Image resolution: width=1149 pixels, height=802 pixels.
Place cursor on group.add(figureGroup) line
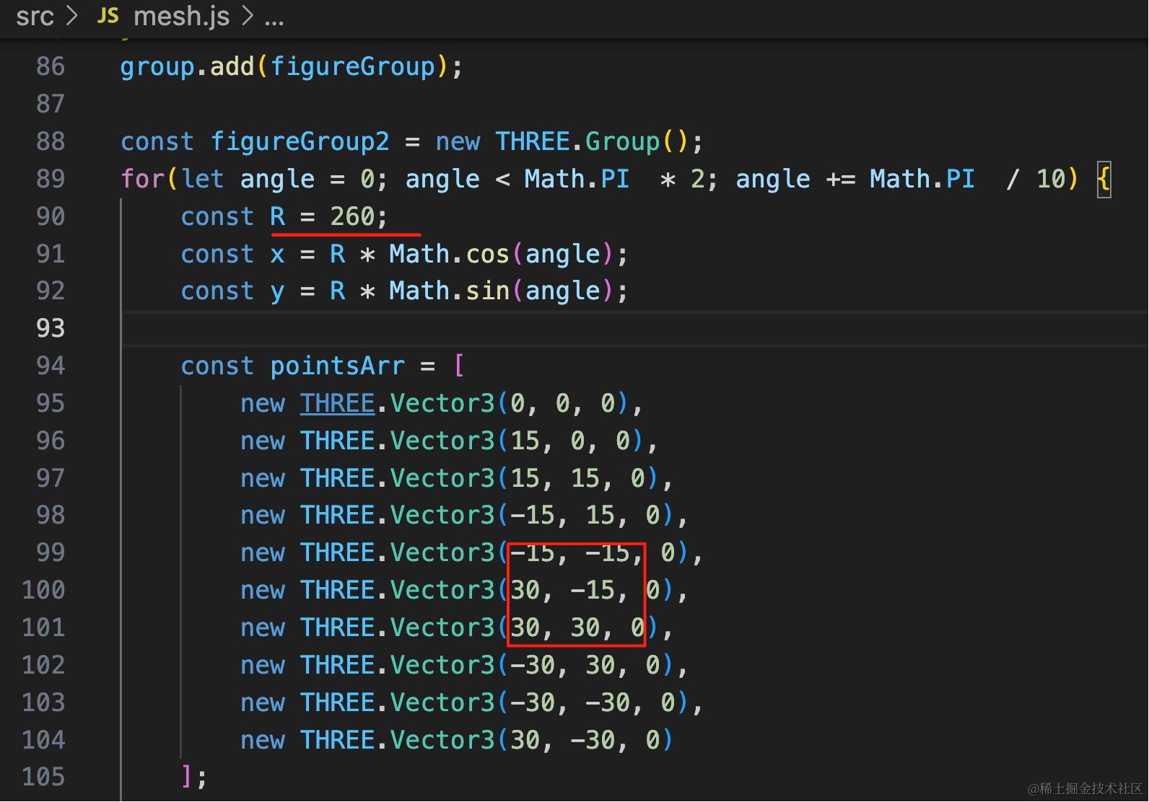pyautogui.click(x=292, y=67)
